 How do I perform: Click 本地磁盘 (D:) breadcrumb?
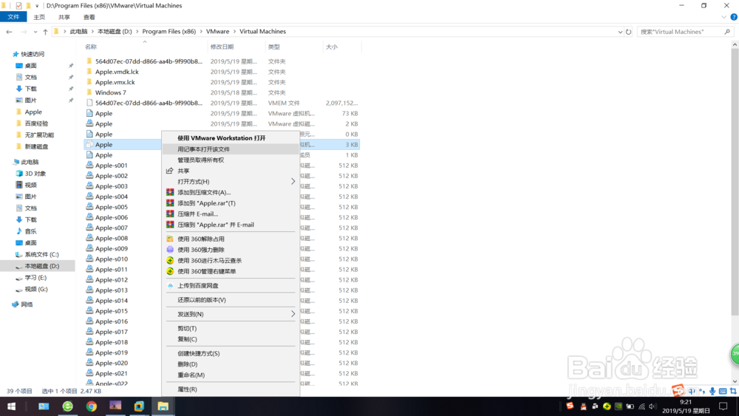[115, 32]
